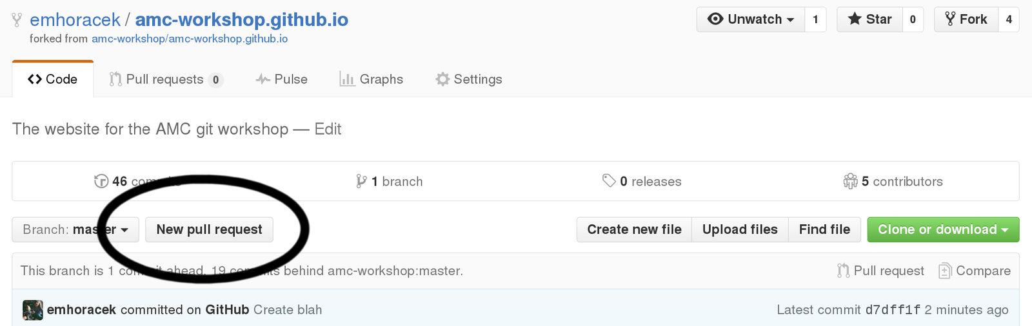1032x326 pixels.
Task: Open the Graphs tab
Action: coord(371,79)
